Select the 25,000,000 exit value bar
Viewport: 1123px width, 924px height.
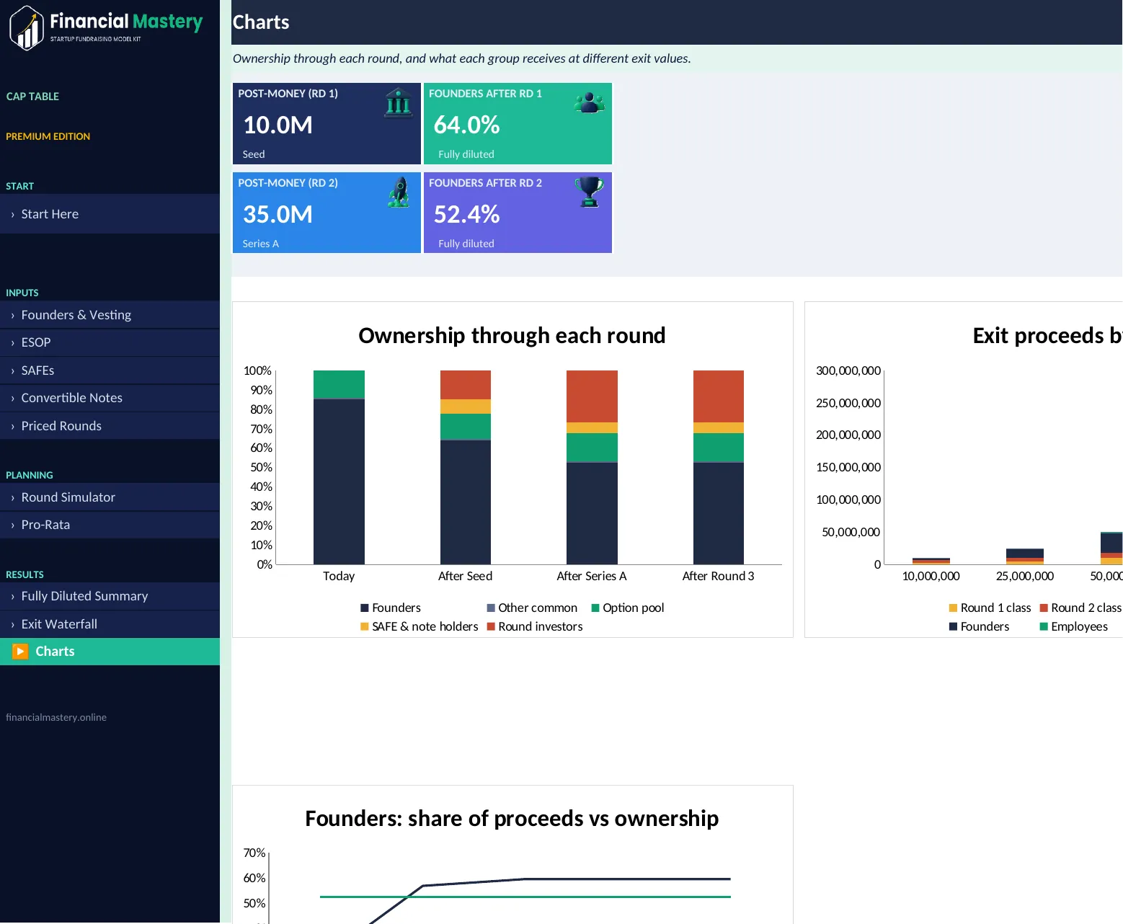(1025, 556)
